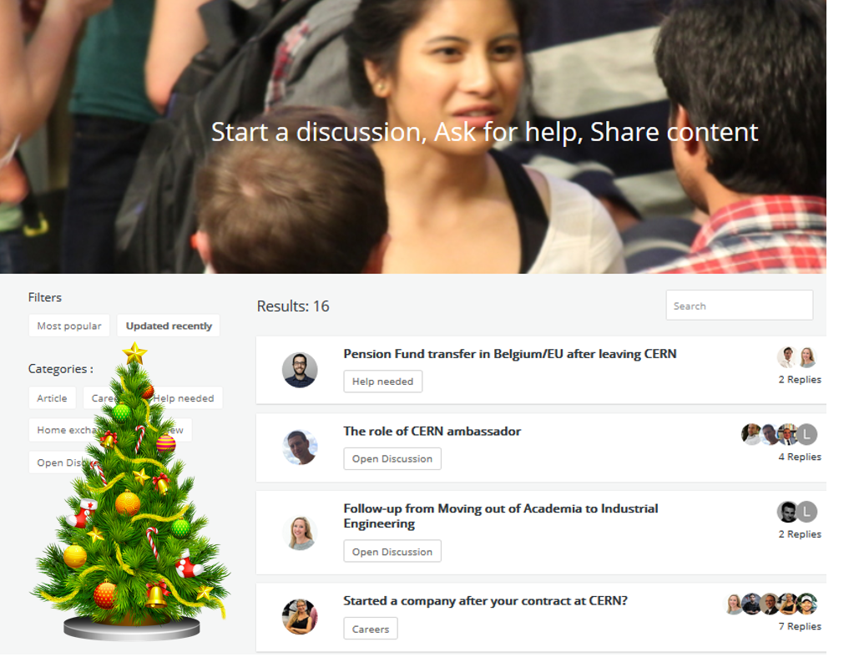Click author avatar of Started a company post
This screenshot has height=657, width=859.
(300, 616)
